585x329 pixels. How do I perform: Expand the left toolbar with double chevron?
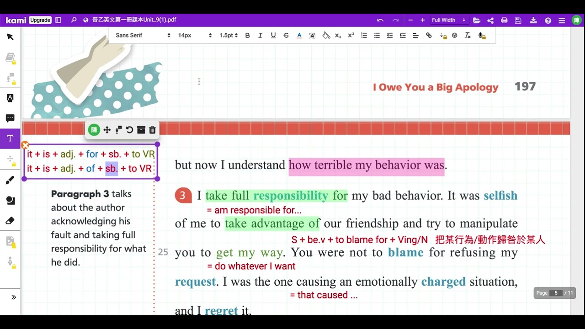(14, 297)
